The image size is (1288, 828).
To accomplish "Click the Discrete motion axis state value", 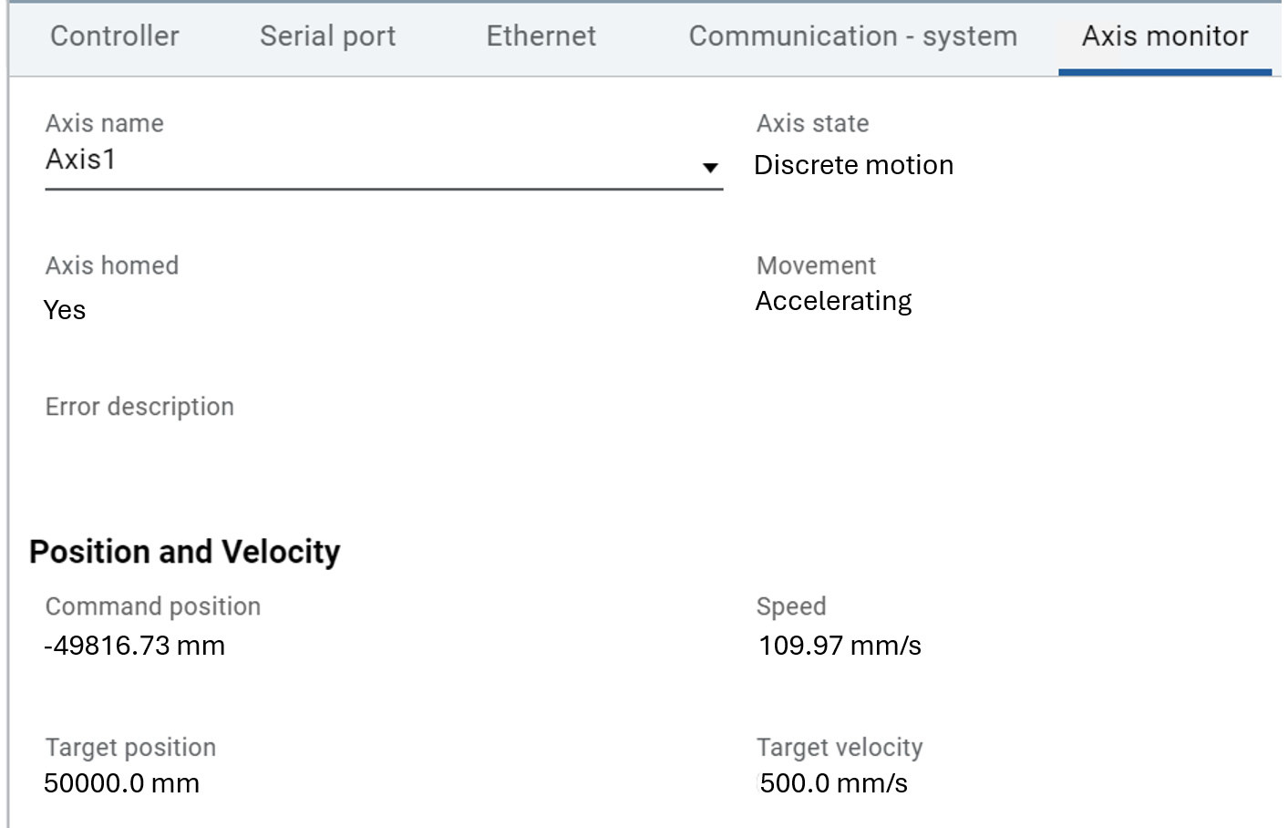I will 853,165.
